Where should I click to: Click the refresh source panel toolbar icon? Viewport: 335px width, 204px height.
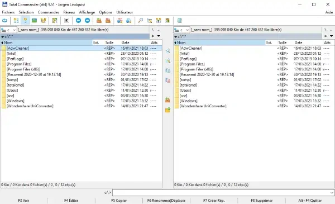pos(4,21)
